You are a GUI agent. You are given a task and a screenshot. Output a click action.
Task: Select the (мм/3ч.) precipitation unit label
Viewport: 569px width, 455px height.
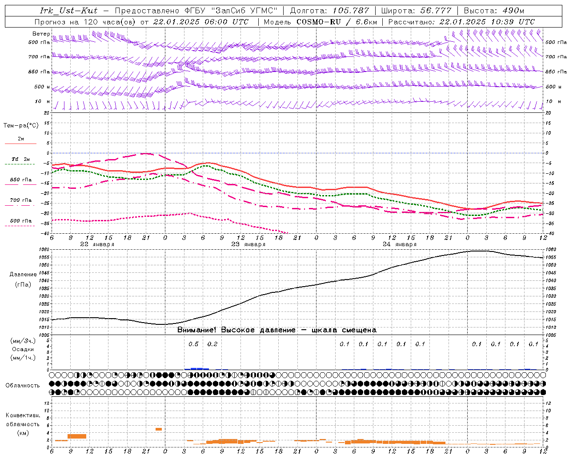[x=23, y=341]
